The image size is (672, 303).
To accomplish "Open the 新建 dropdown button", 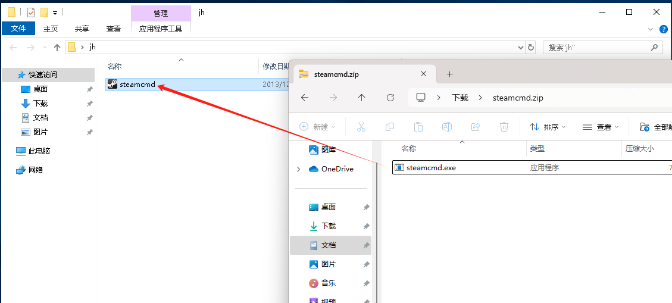I will click(x=317, y=127).
